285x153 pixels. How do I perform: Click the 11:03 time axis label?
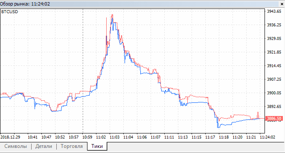pyautogui.click(x=114, y=137)
